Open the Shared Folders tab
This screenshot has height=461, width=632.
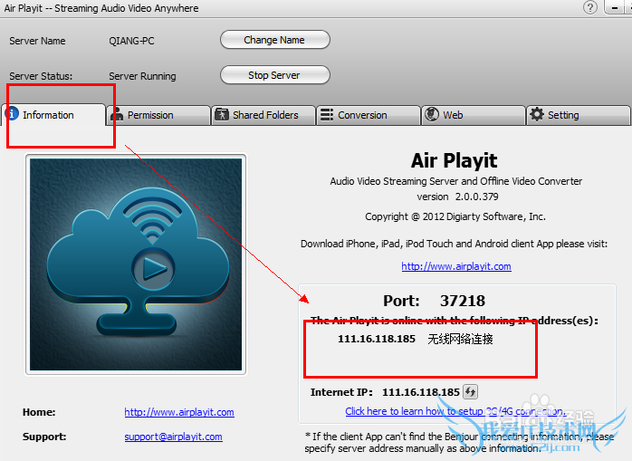point(263,115)
